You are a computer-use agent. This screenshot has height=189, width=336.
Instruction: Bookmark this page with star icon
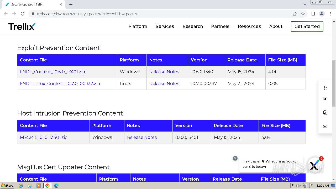[303, 14]
